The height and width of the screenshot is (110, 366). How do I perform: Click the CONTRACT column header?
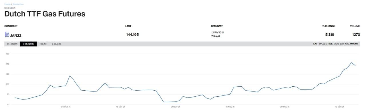point(11,26)
